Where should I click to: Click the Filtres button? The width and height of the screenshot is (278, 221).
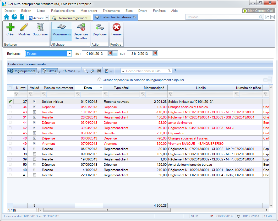coord(49,71)
